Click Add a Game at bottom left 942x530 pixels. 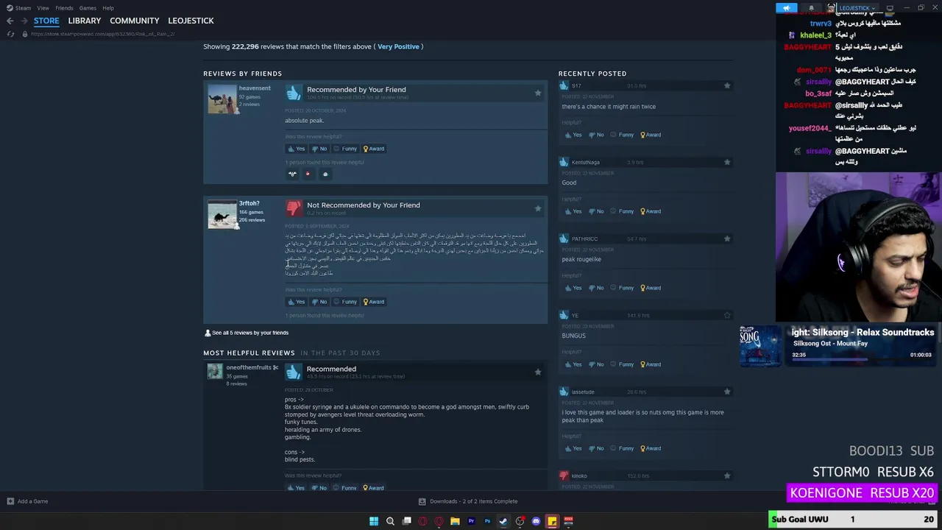pos(27,501)
